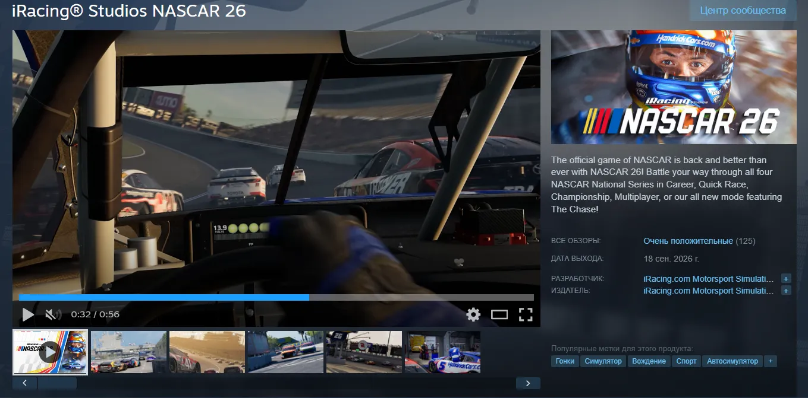This screenshot has height=398, width=808.
Task: Click the video time 0:32 / 0:56
Action: tap(95, 314)
